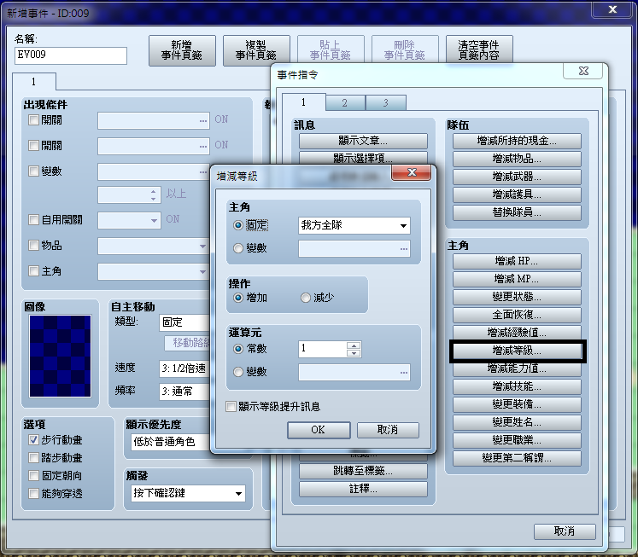The height and width of the screenshot is (557, 638).
Task: Toggle the 步行動畫 checkbox
Action: 33,439
